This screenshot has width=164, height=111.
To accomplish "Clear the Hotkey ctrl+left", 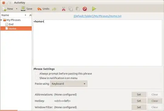I will (x=155, y=101).
